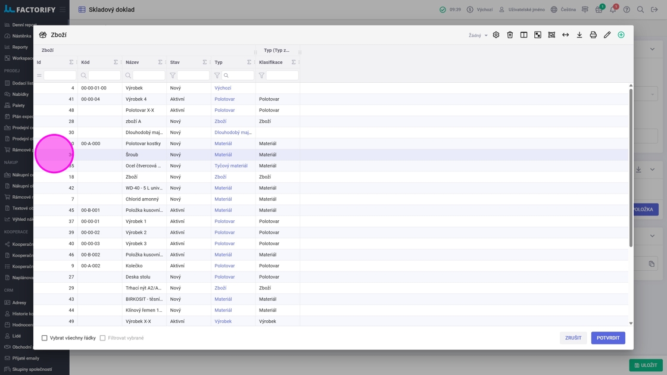Click the vertical scrollbar of goods table
Viewport: 667px width, 375px height.
coord(631,167)
